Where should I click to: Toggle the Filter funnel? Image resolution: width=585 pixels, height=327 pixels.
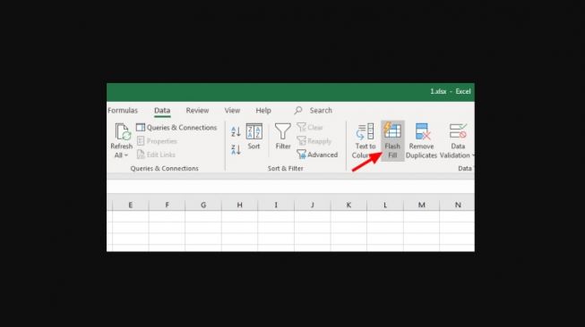tap(283, 137)
